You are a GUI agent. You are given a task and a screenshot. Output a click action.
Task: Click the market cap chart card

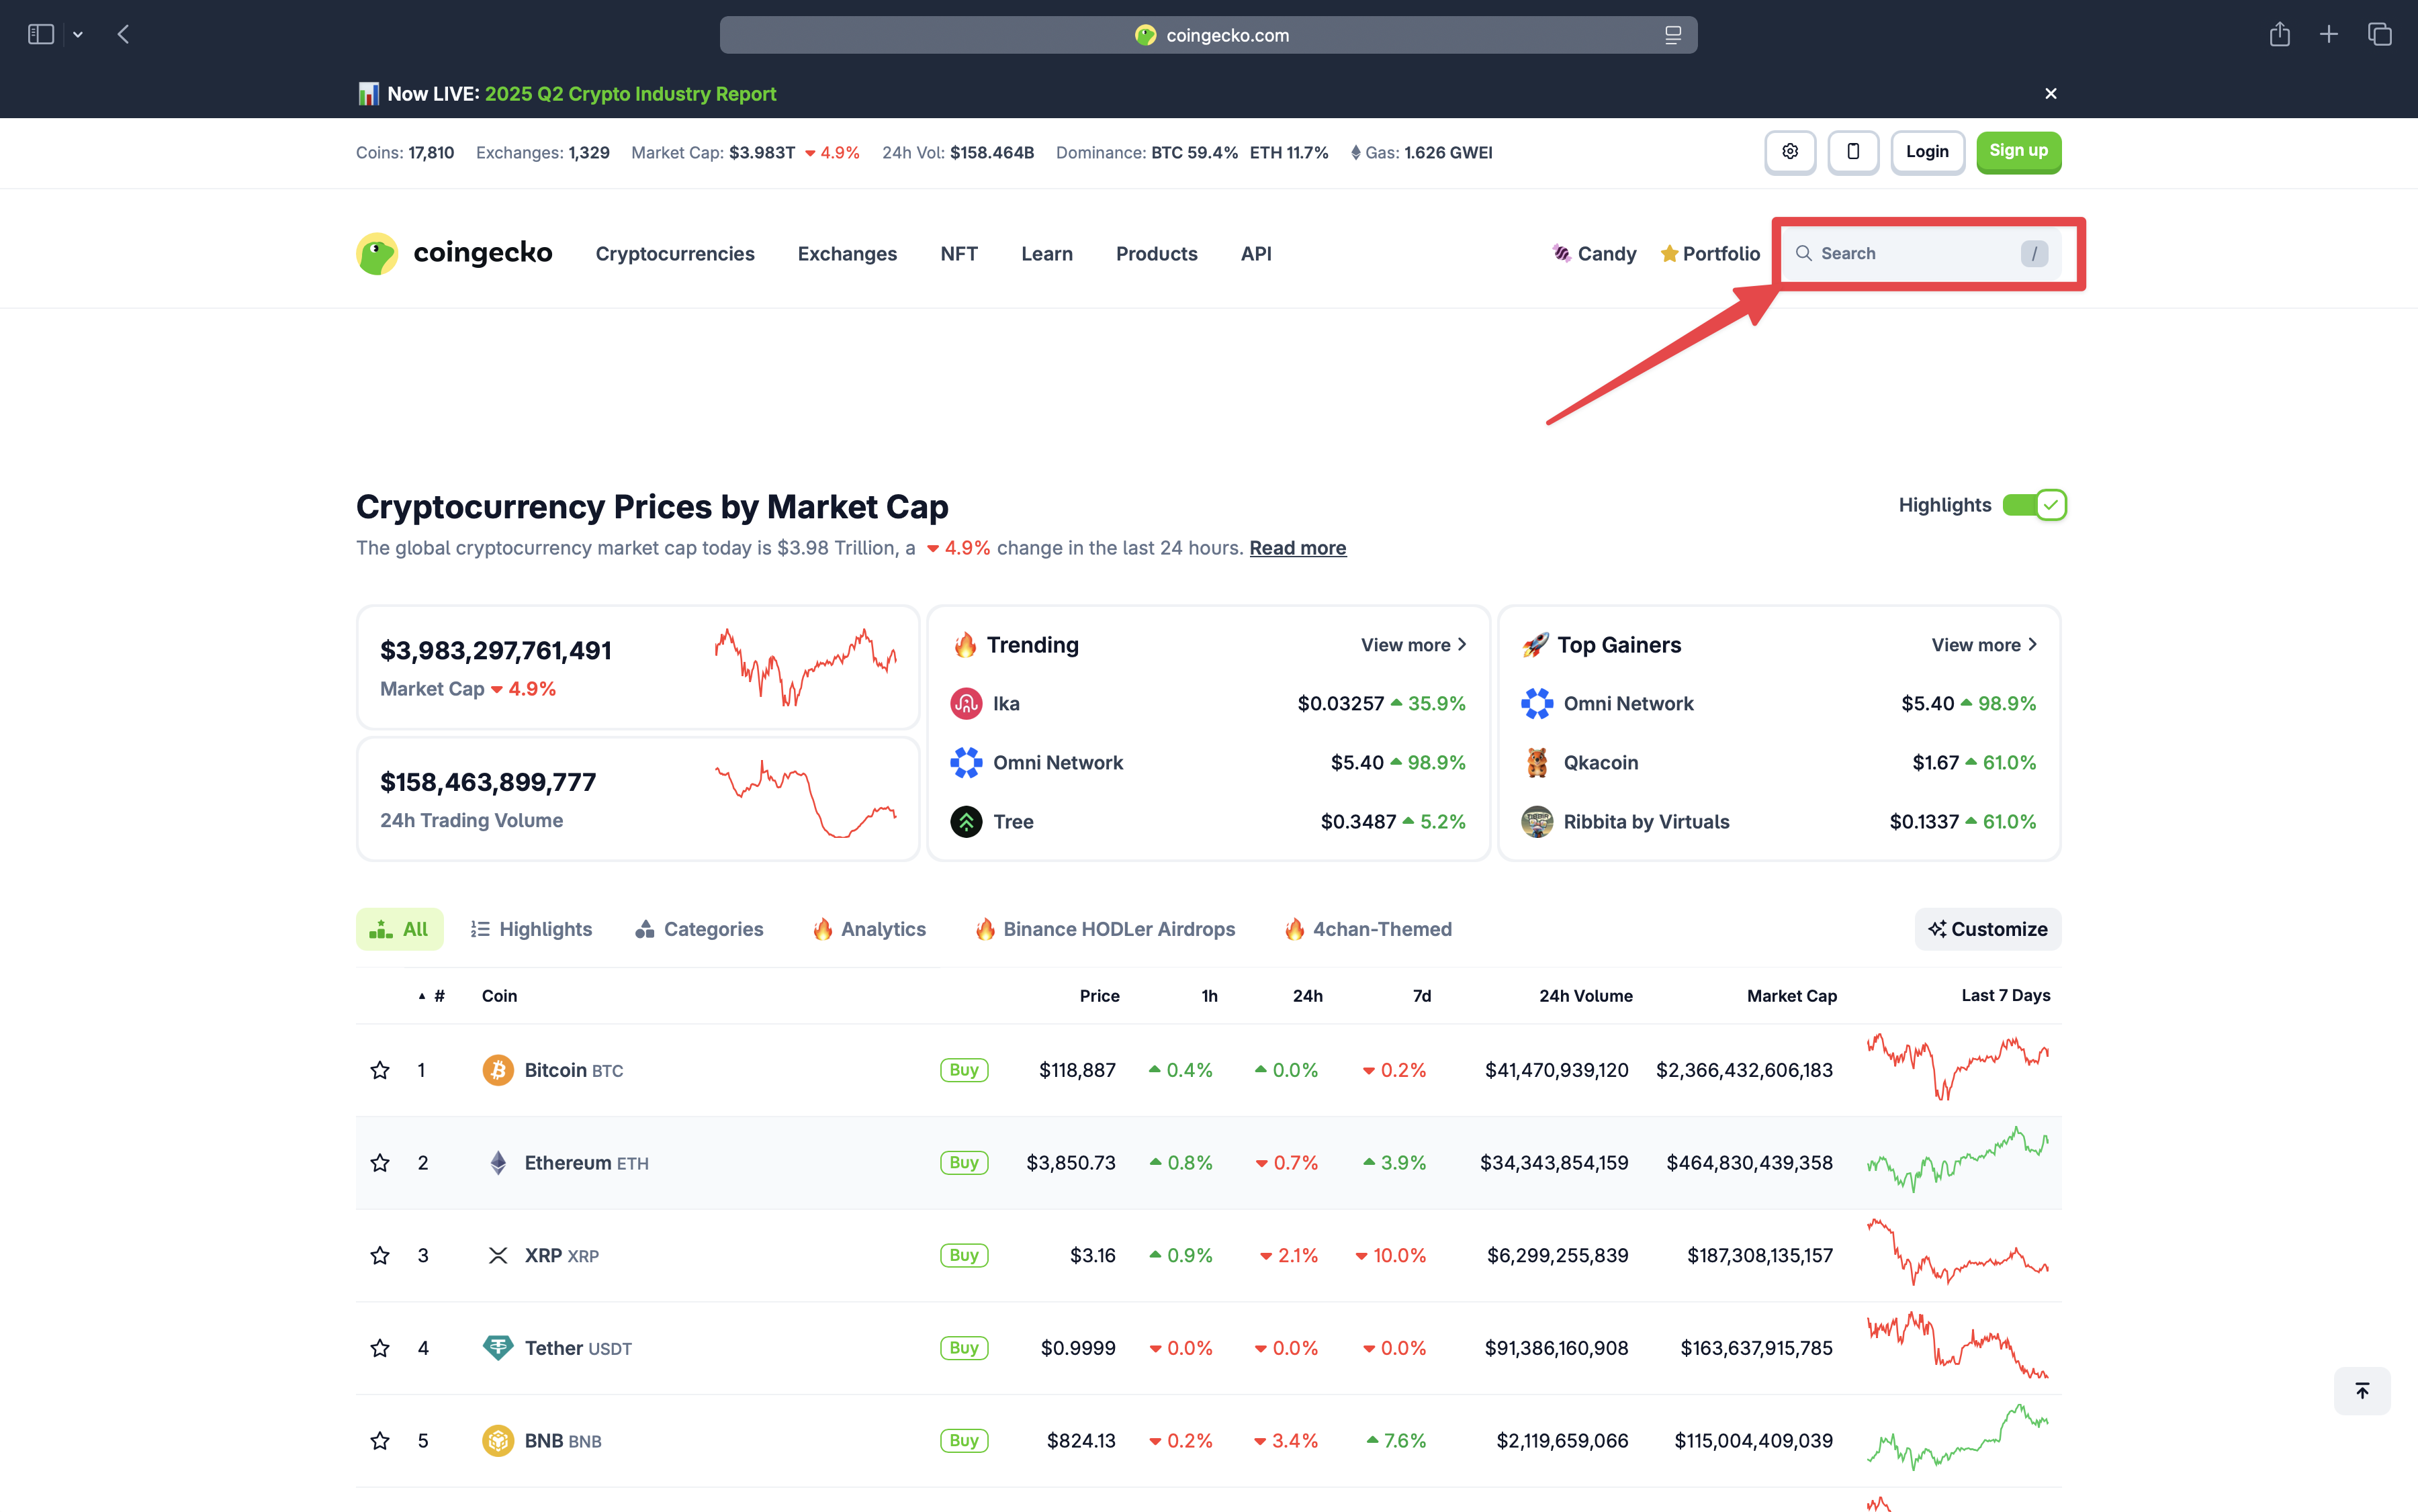point(637,668)
